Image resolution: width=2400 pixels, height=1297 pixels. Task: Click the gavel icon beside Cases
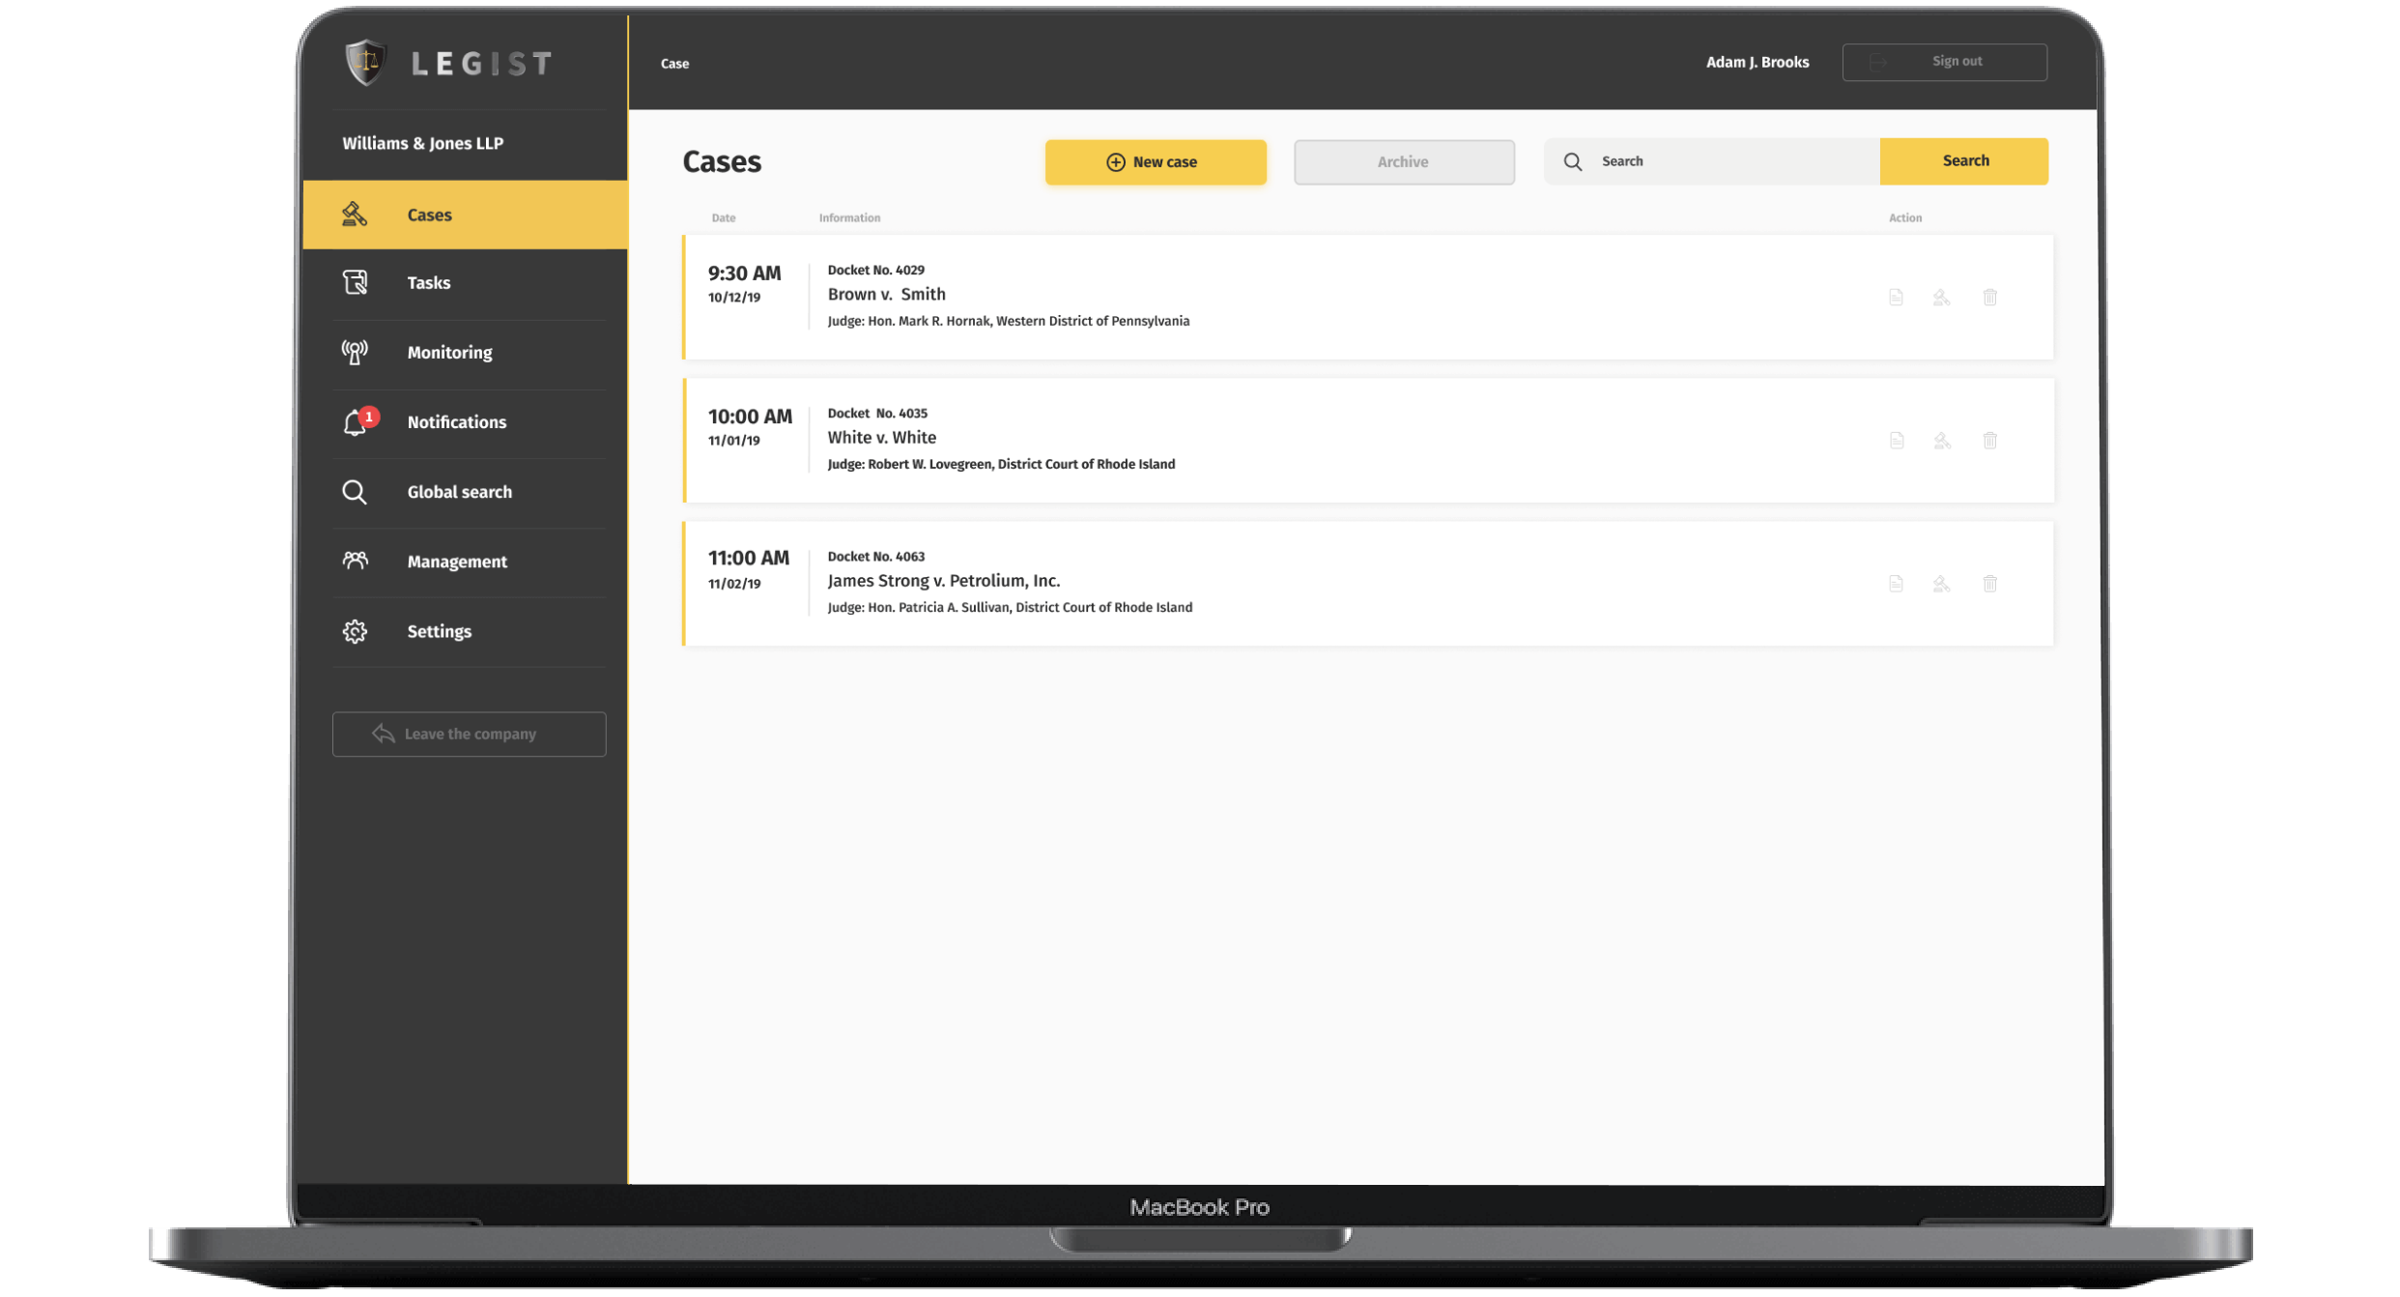tap(355, 215)
